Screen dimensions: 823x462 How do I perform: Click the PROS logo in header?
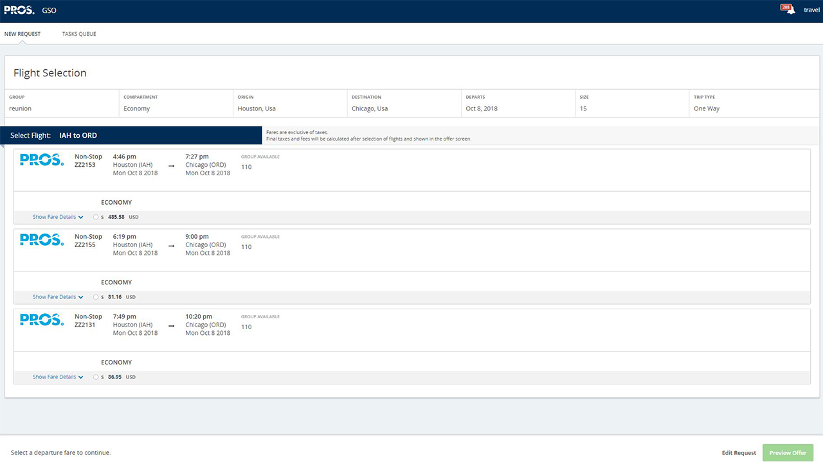[x=19, y=10]
